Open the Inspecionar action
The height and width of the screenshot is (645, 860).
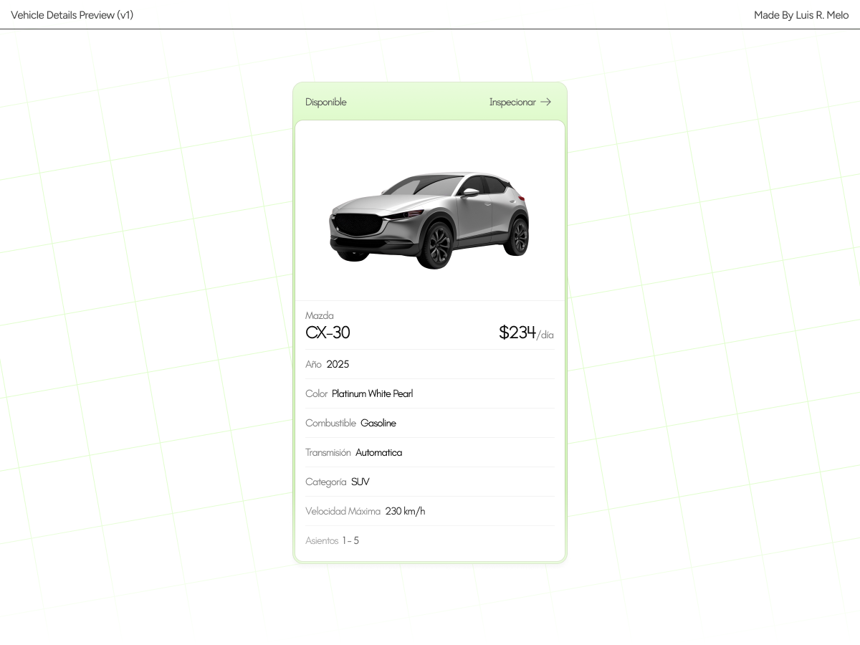[x=513, y=102]
